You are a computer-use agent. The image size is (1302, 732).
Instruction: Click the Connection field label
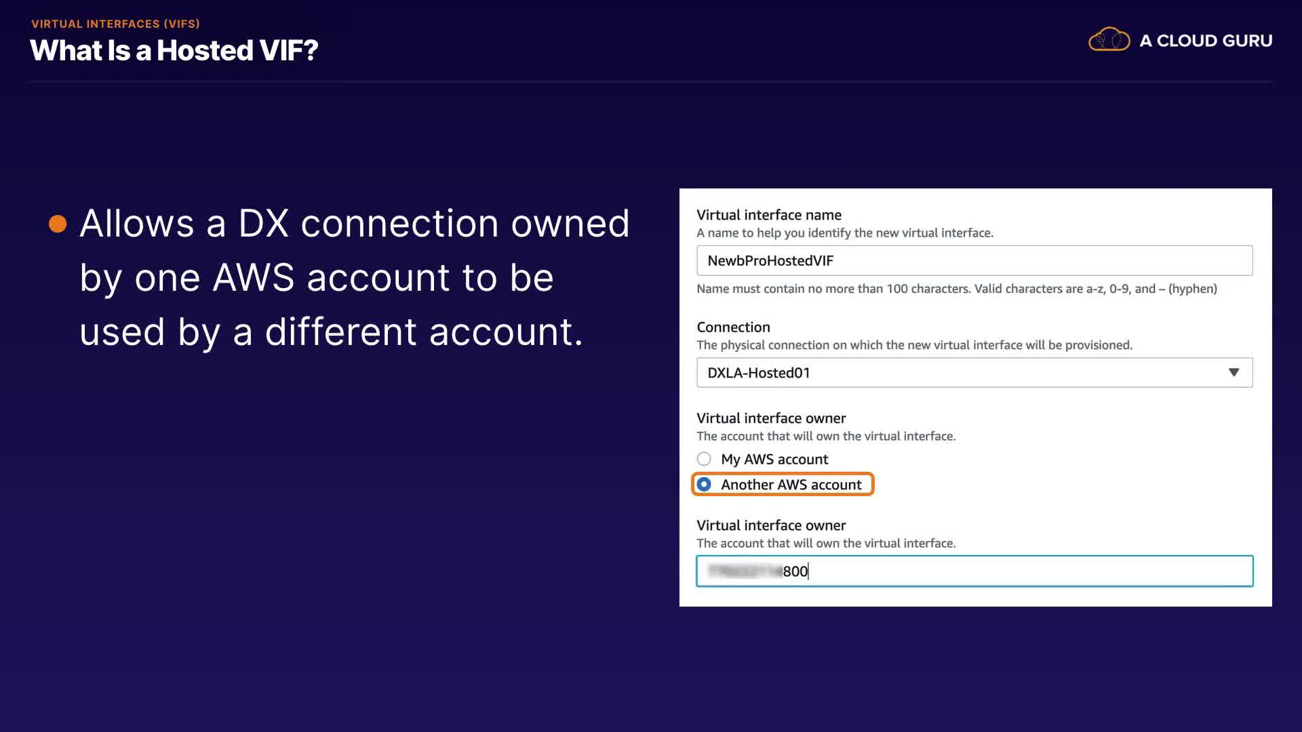point(733,327)
